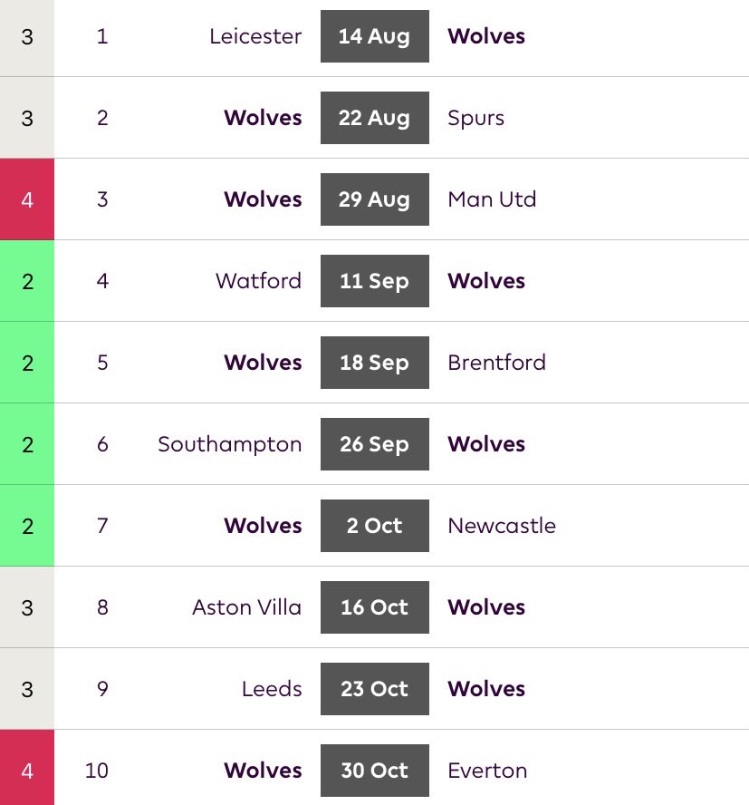Viewport: 749px width, 805px height.
Task: Click the 23 Oct date badge
Action: point(375,690)
